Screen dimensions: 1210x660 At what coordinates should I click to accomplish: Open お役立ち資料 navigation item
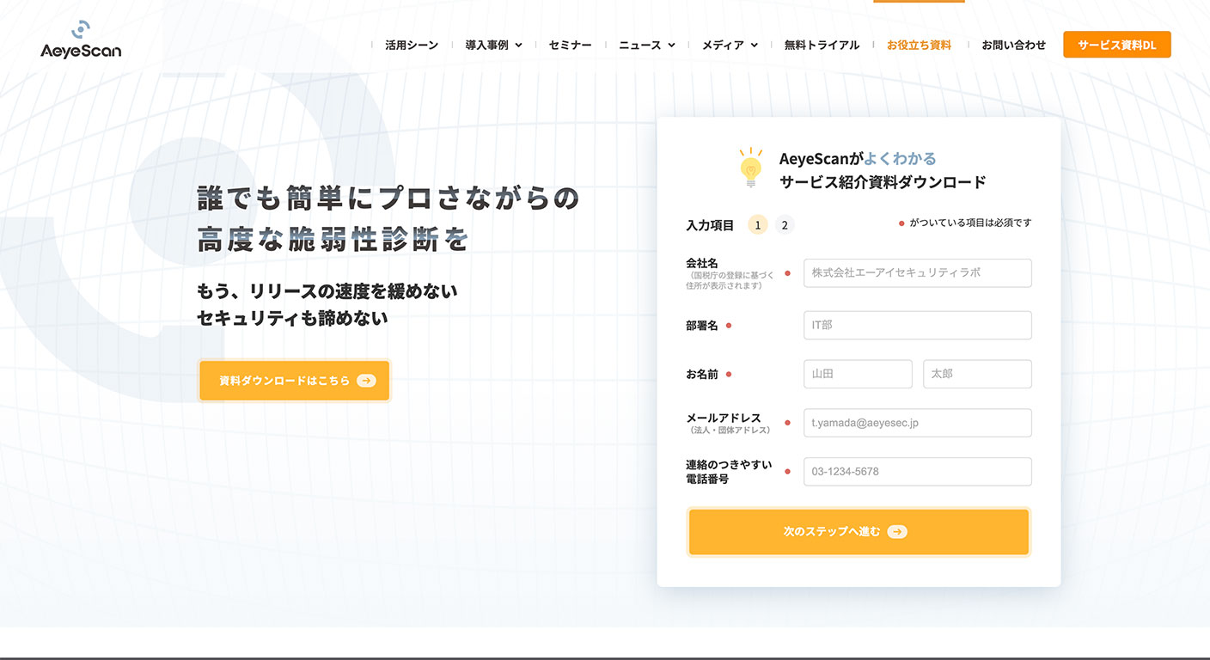click(x=919, y=45)
